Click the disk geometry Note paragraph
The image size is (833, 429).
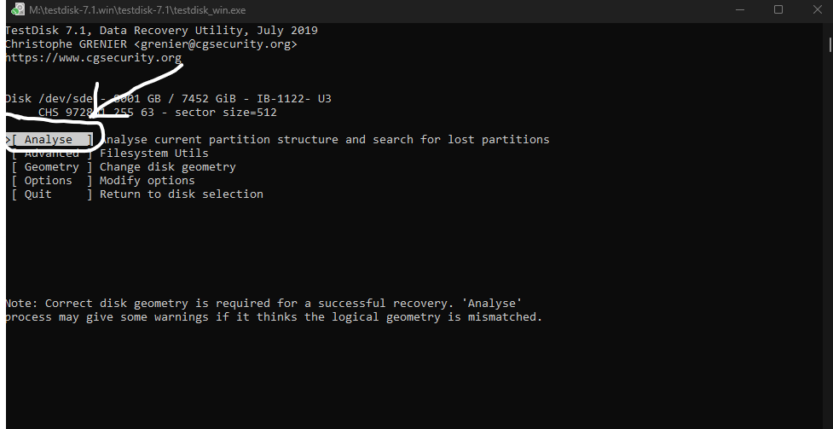273,310
